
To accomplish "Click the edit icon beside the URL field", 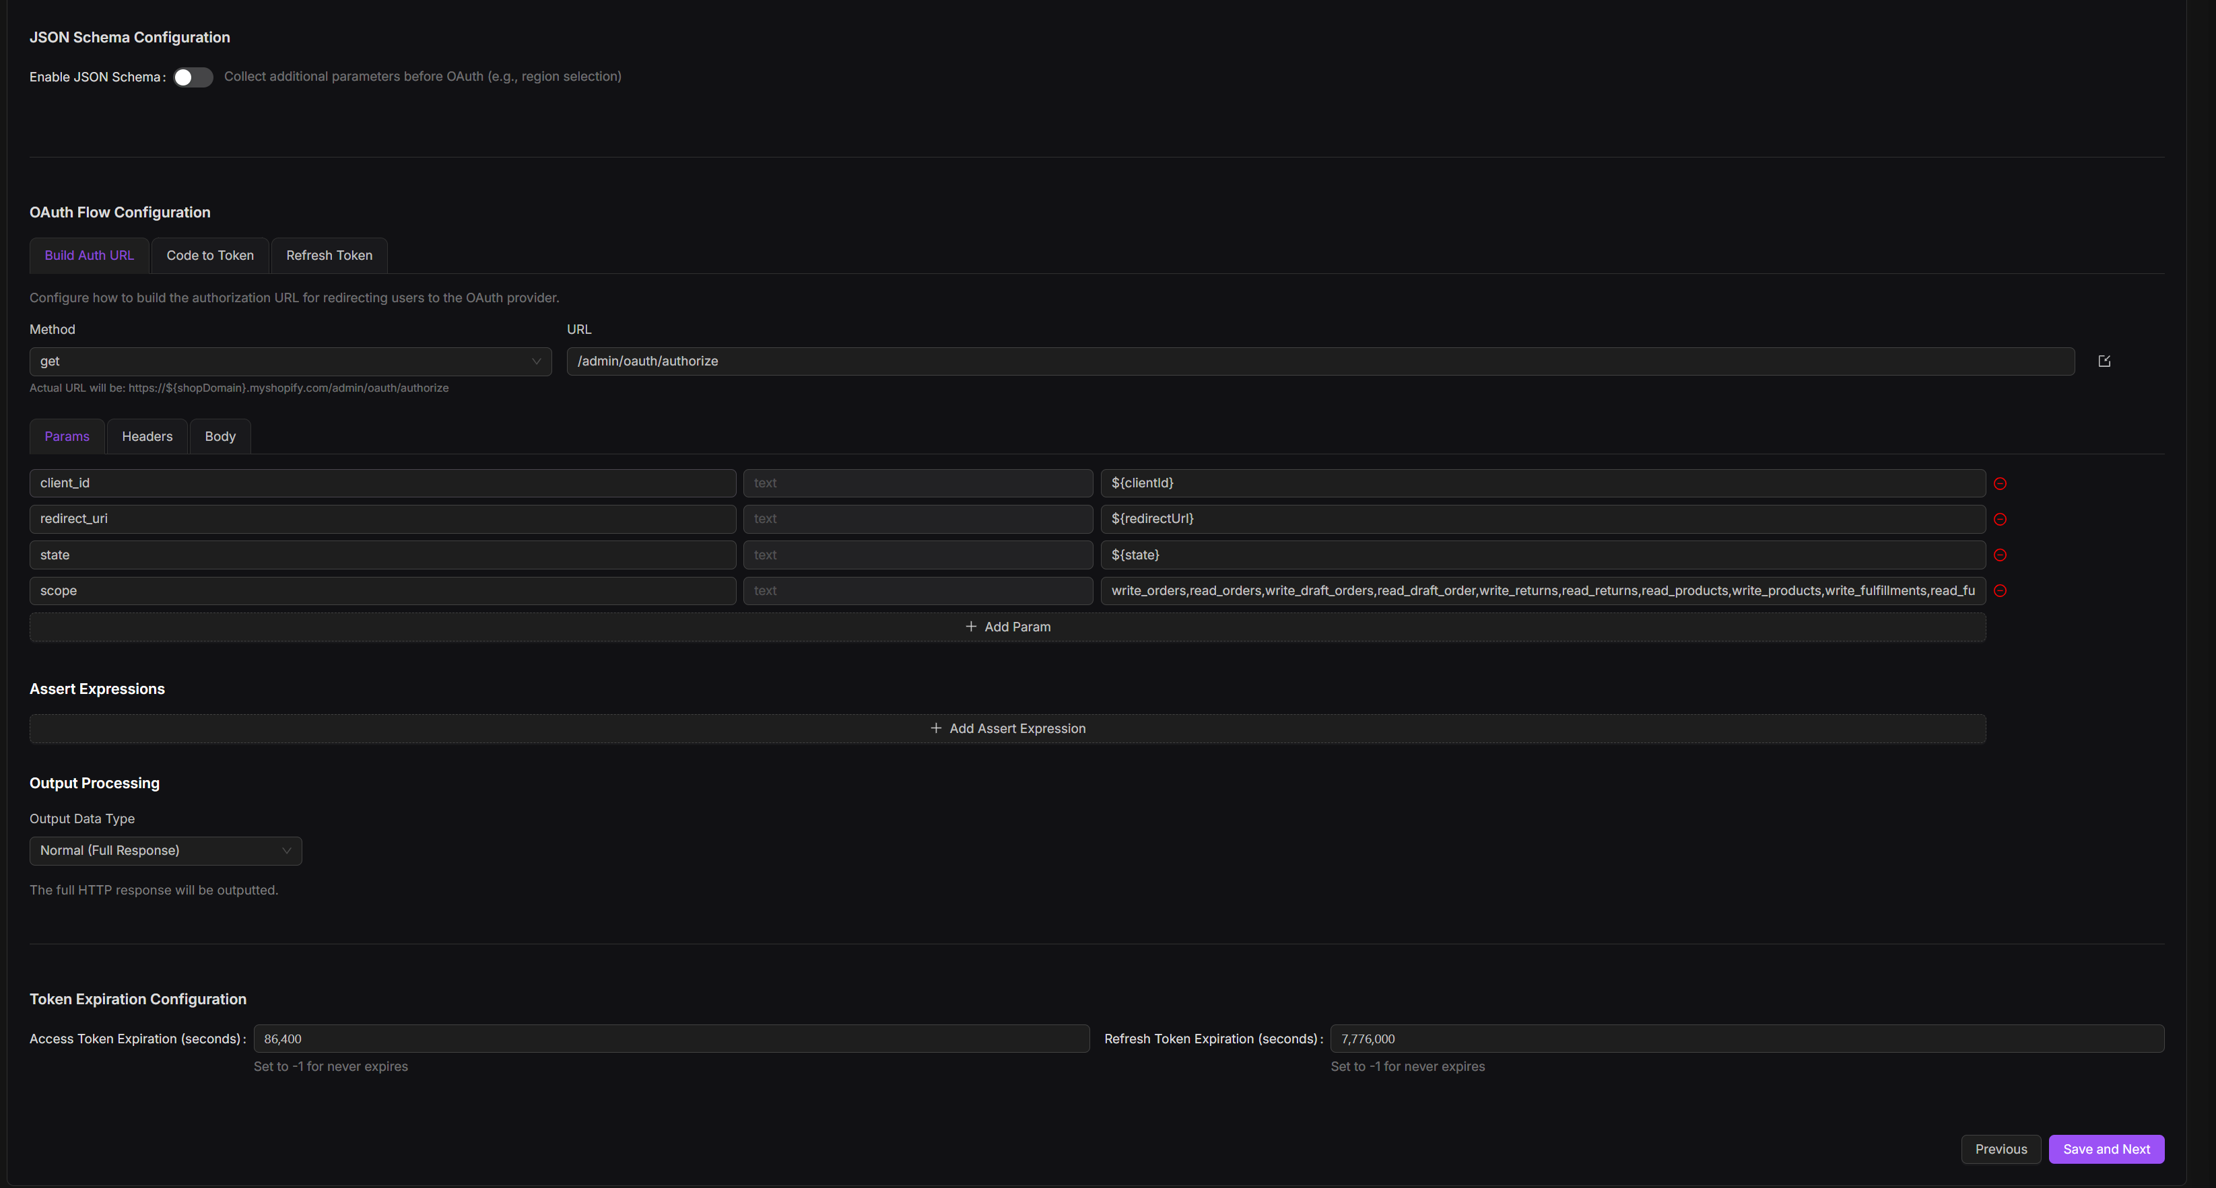I will pyautogui.click(x=2105, y=360).
